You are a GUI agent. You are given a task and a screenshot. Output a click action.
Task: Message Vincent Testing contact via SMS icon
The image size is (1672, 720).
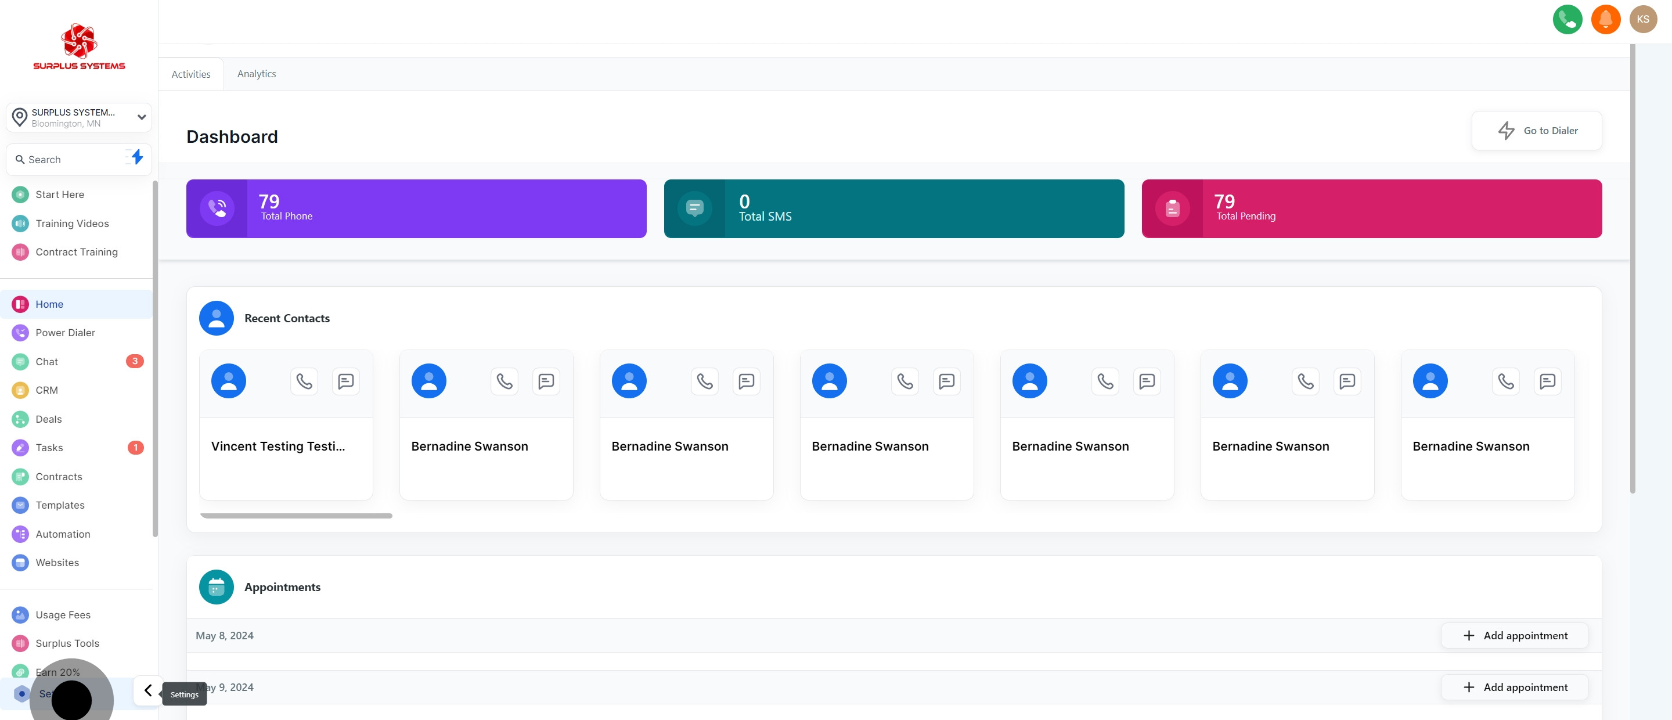[345, 381]
